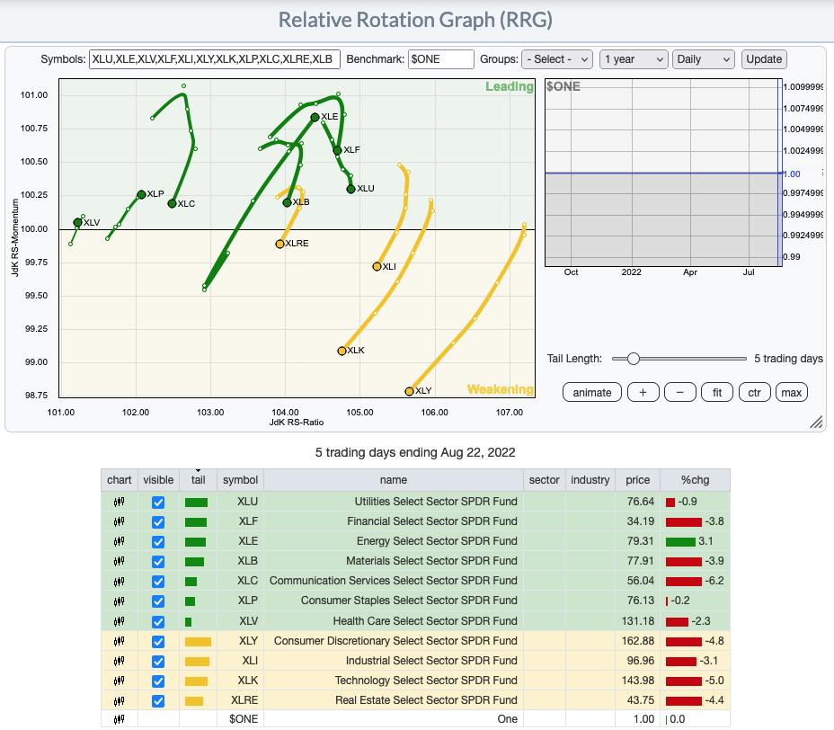Viewport: 834px width, 730px height.
Task: Uncheck visibility for XLF
Action: (x=158, y=522)
